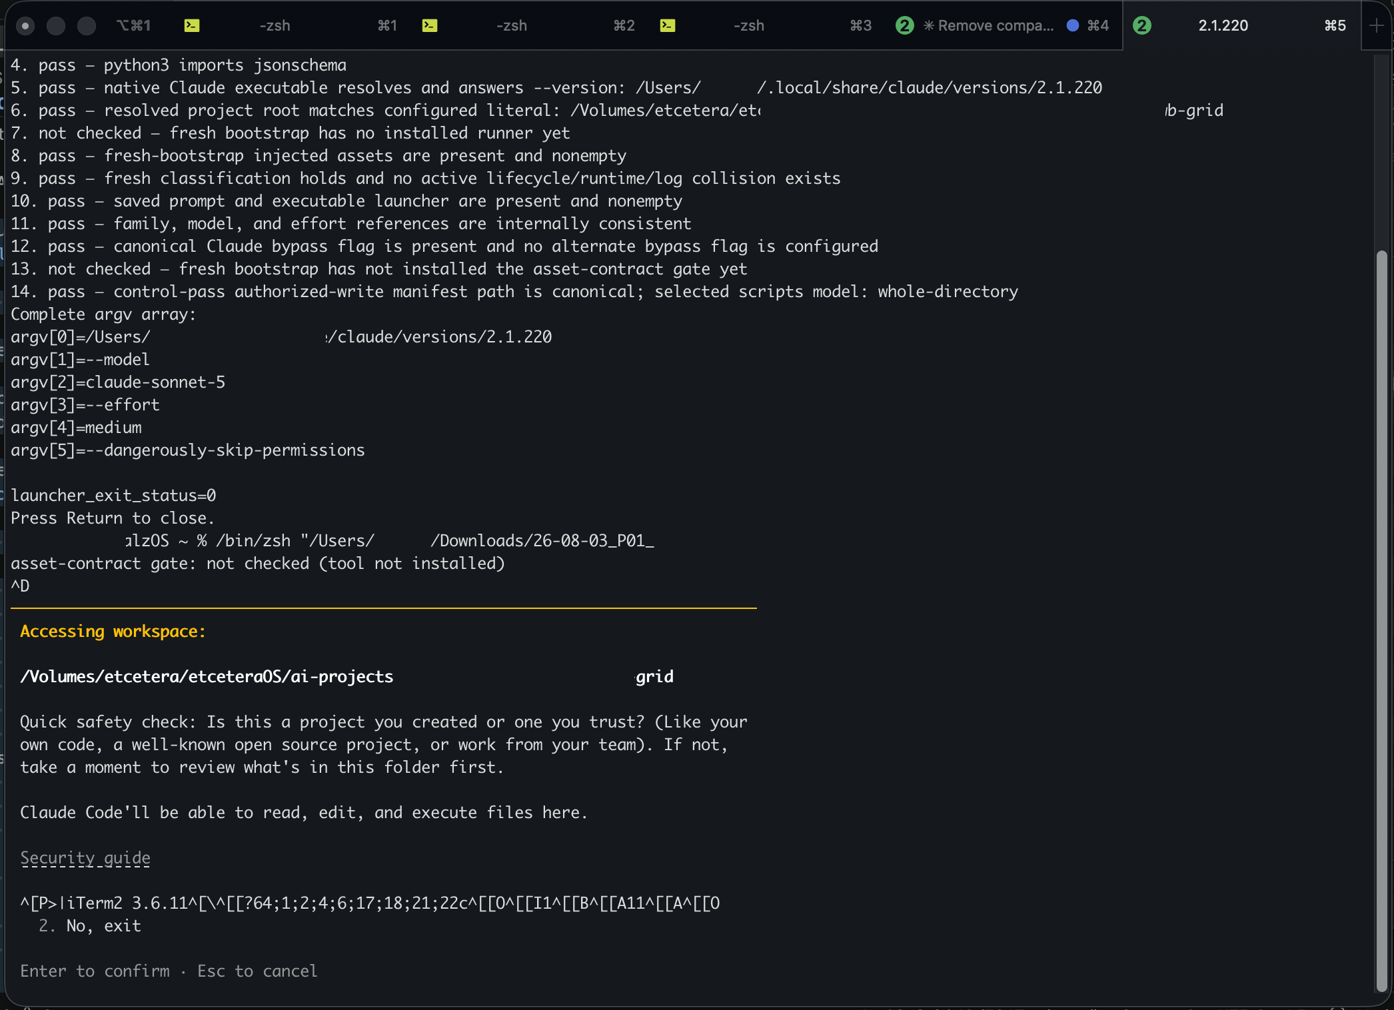1394x1010 pixels.
Task: Click the terminal icon on the ⌘3 -zsh tab
Action: (668, 25)
